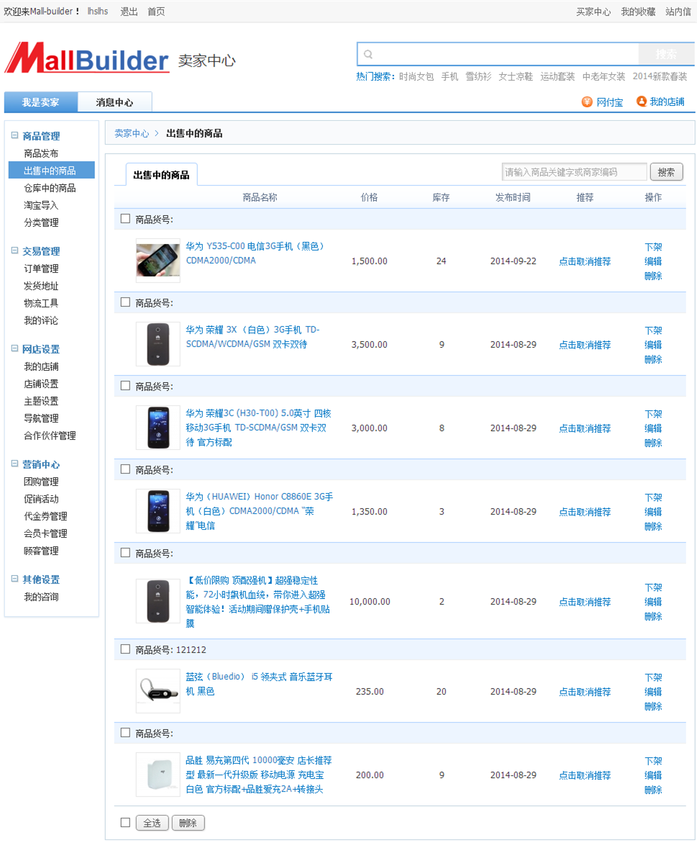
Task: Open 团购管理 in the sidebar
Action: 41,482
